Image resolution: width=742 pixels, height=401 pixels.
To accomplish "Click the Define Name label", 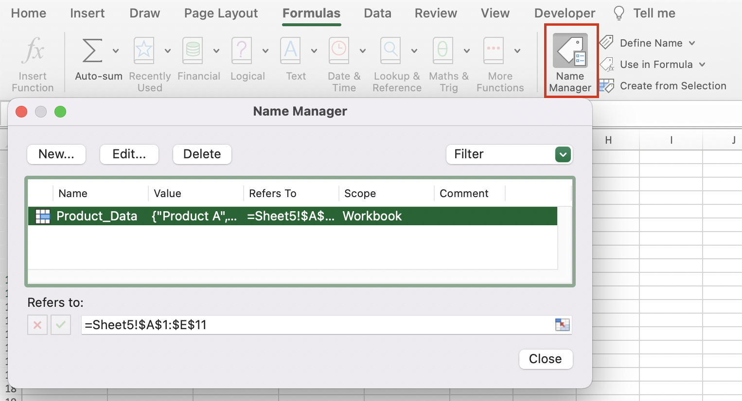I will [x=651, y=43].
